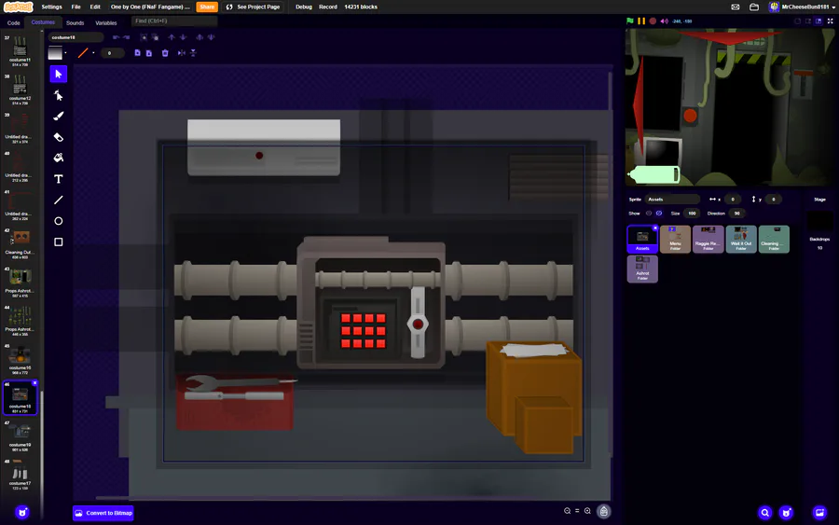Click the Ungroup icon
839x525 pixels.
[x=155, y=37]
